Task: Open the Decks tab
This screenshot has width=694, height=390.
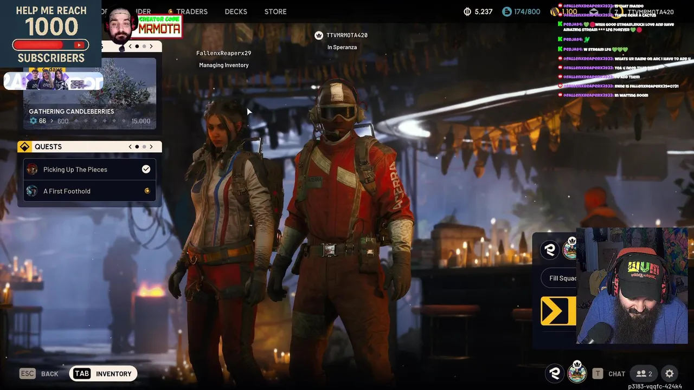Action: pyautogui.click(x=236, y=11)
